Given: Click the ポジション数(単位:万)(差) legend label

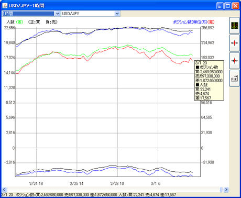Looking at the screenshot, I should 193,22.
